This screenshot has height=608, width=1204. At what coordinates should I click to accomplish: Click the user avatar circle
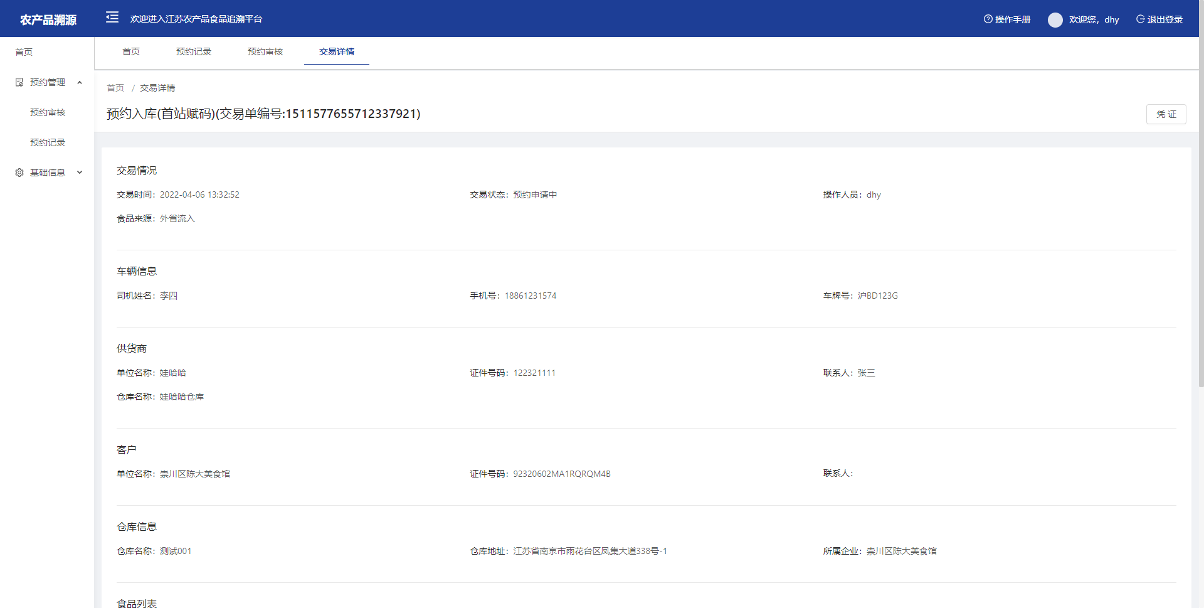pyautogui.click(x=1055, y=20)
